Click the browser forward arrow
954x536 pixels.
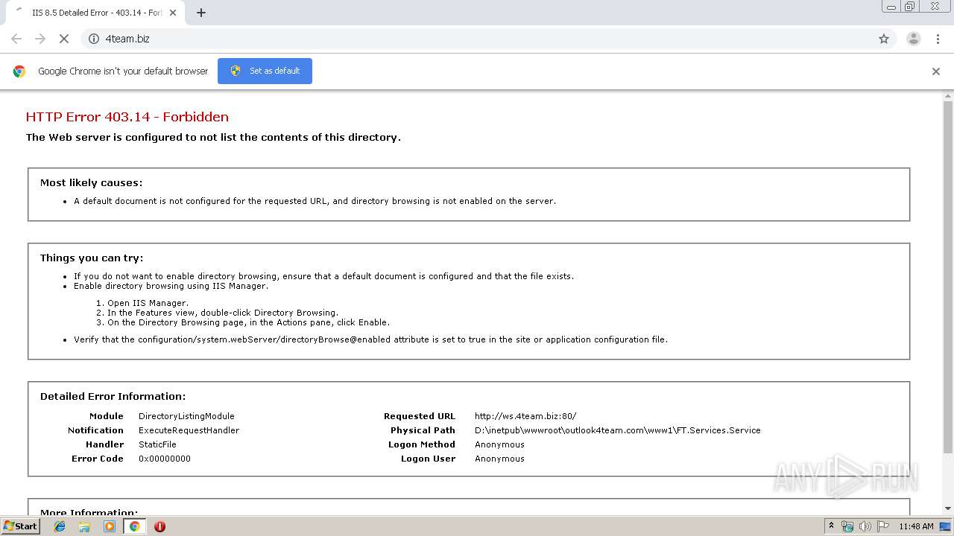pyautogui.click(x=40, y=39)
